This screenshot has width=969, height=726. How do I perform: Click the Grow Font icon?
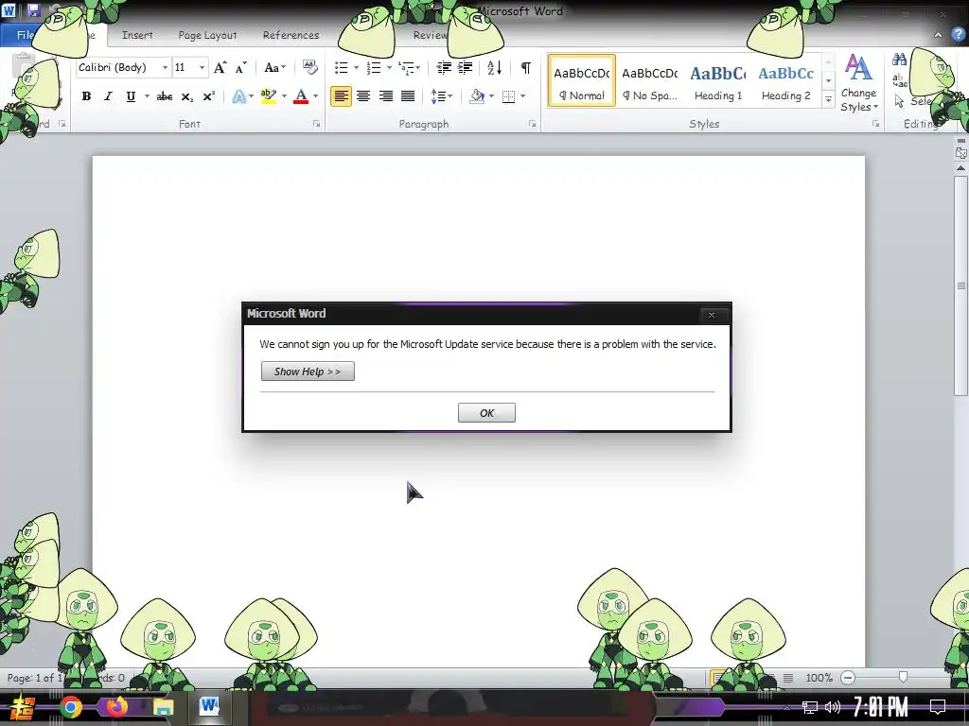click(220, 67)
